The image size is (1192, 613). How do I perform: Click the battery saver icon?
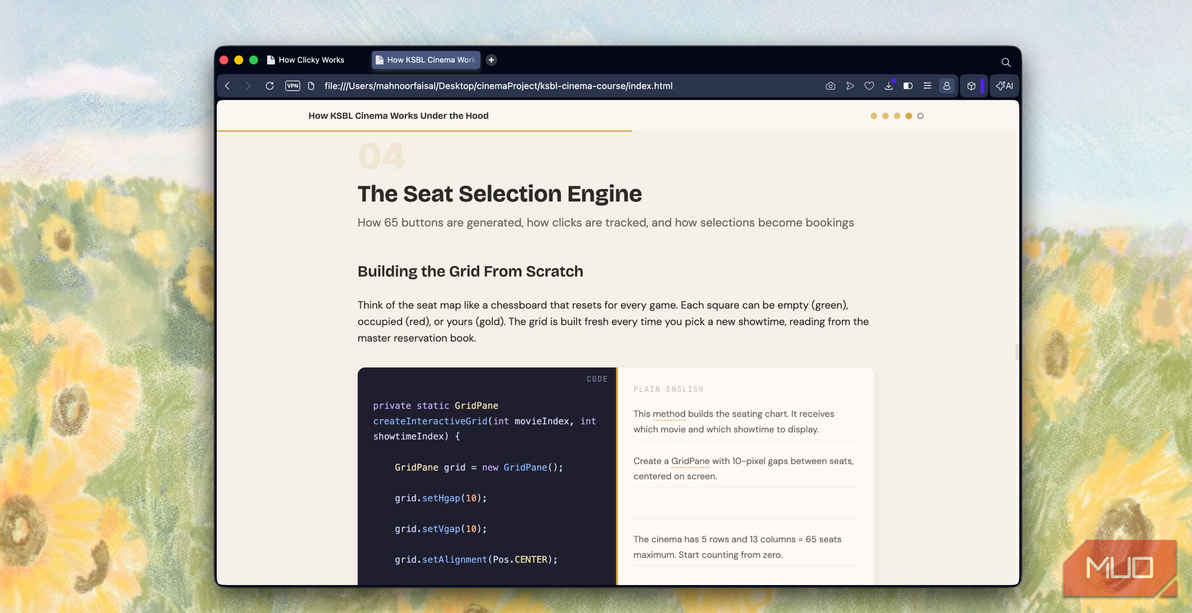pos(908,86)
